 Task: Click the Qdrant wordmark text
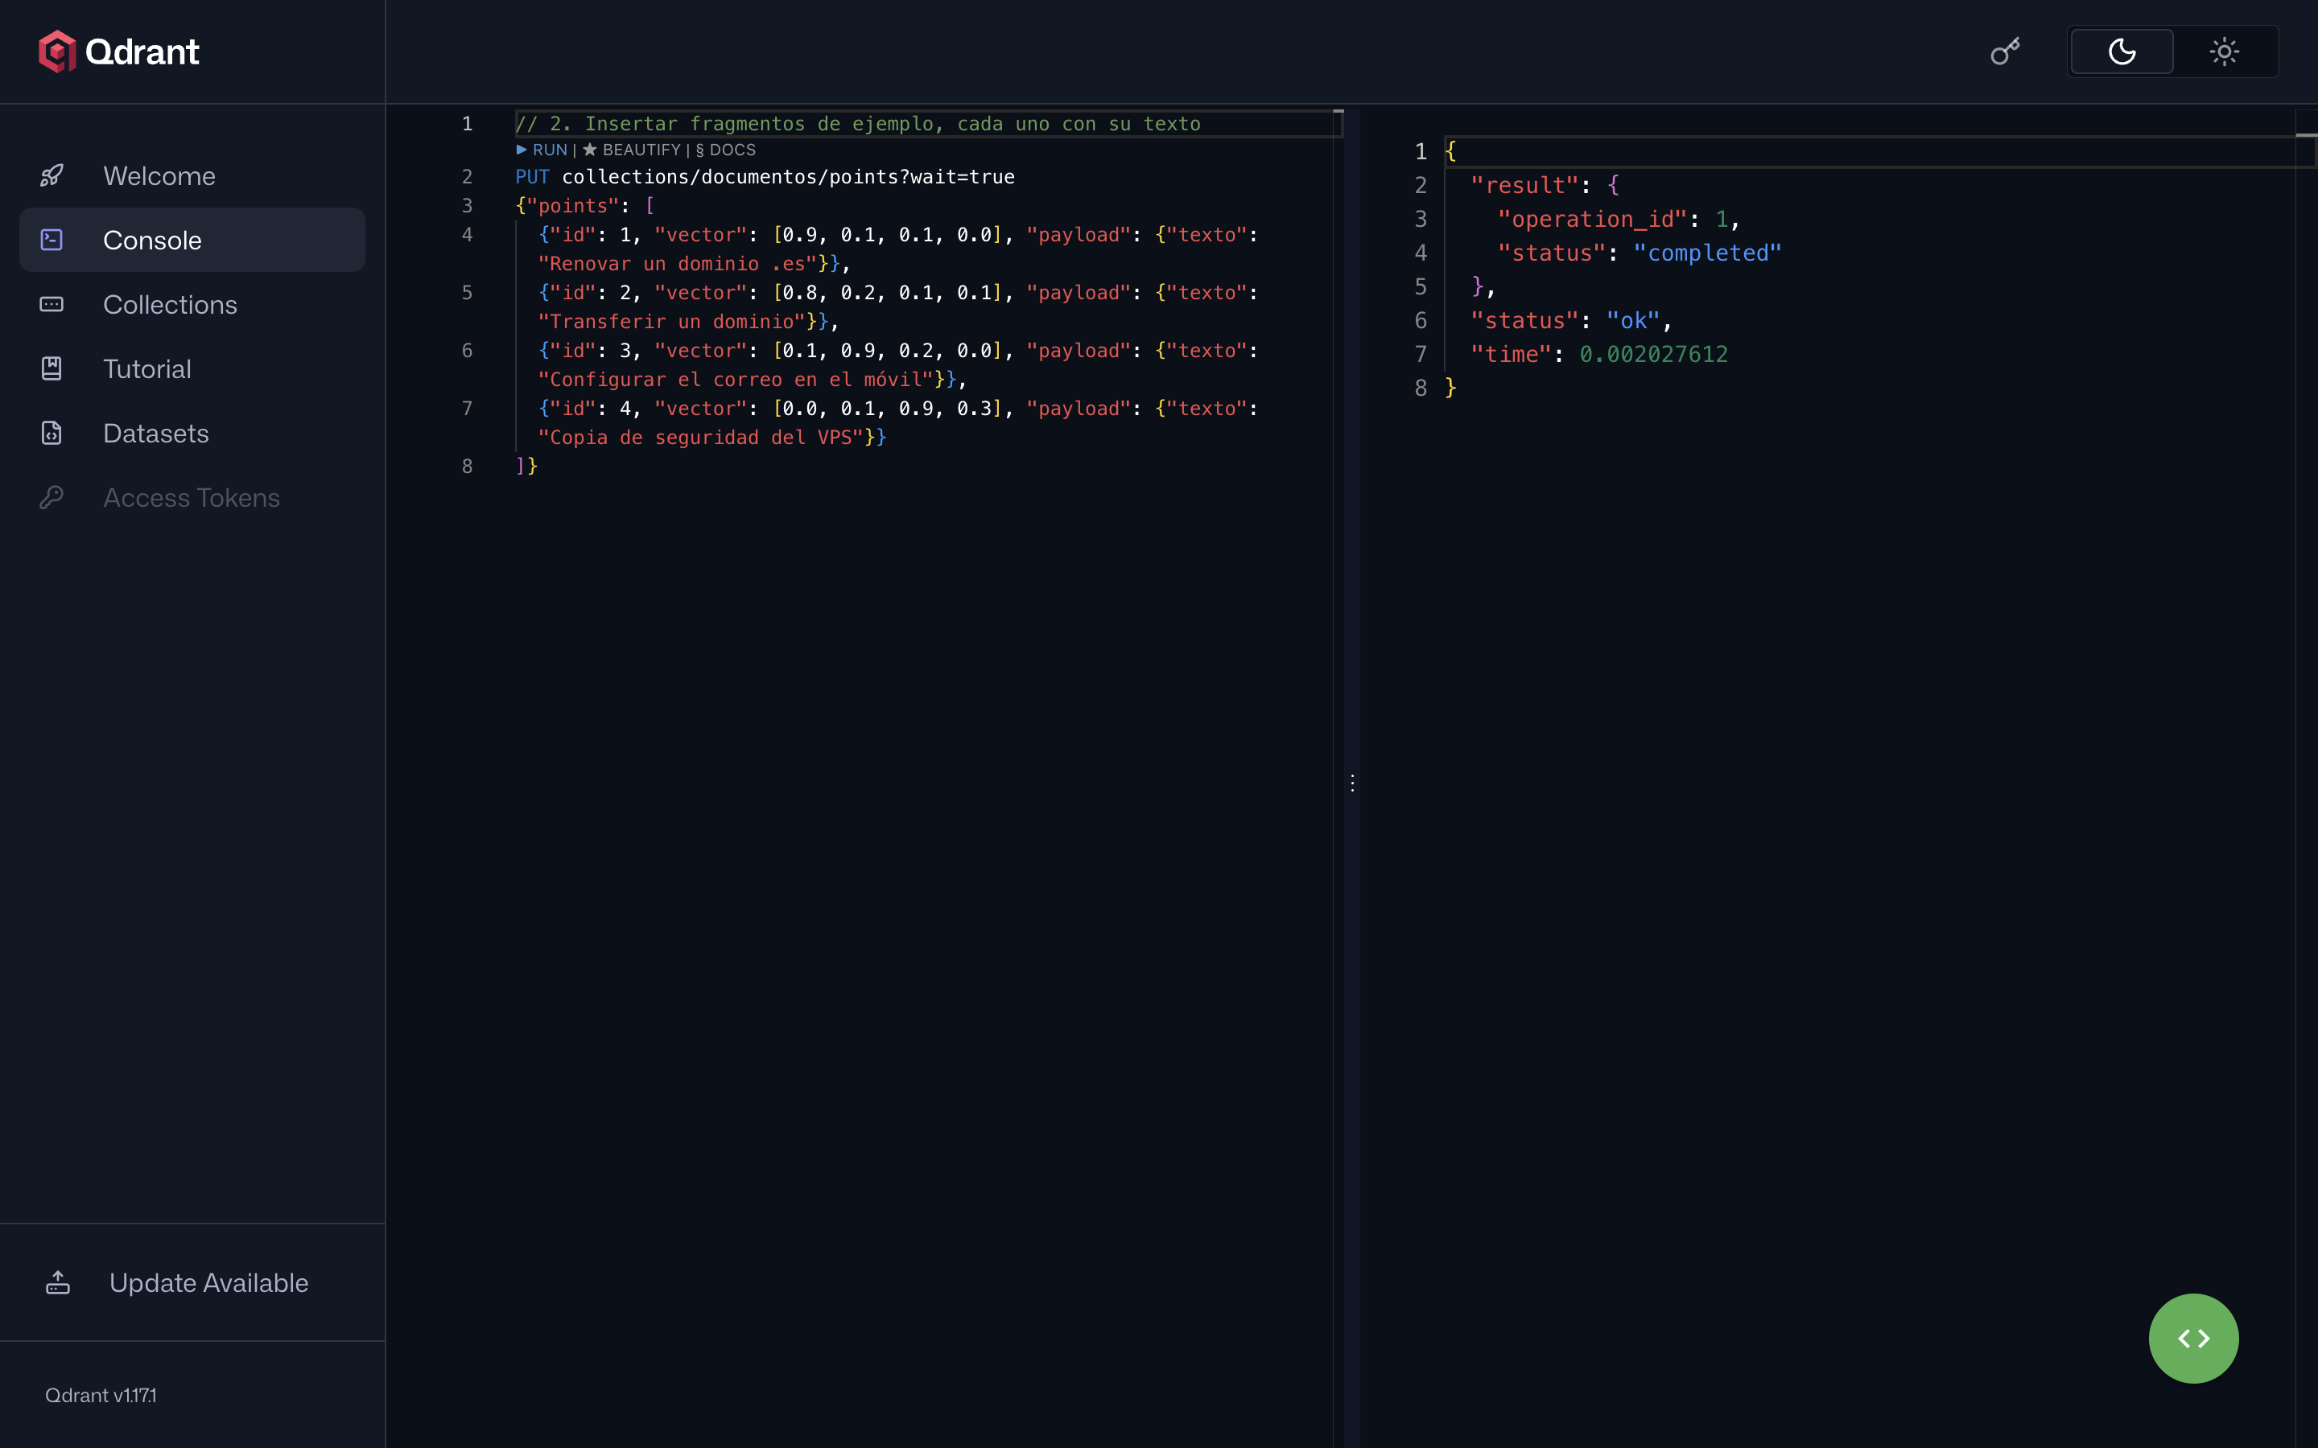[x=142, y=51]
